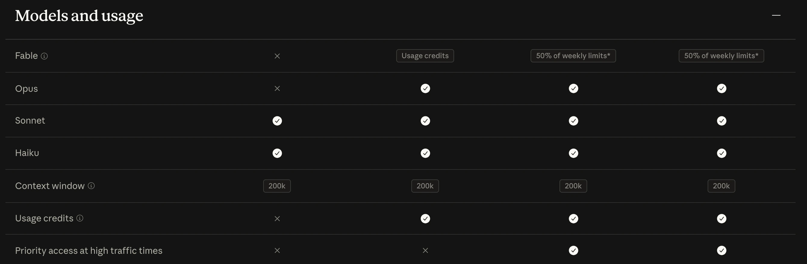Click the first 50% of weekly limits badge
807x264 pixels.
573,56
